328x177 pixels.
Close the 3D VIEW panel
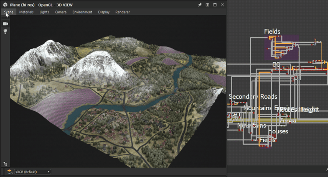point(222,5)
